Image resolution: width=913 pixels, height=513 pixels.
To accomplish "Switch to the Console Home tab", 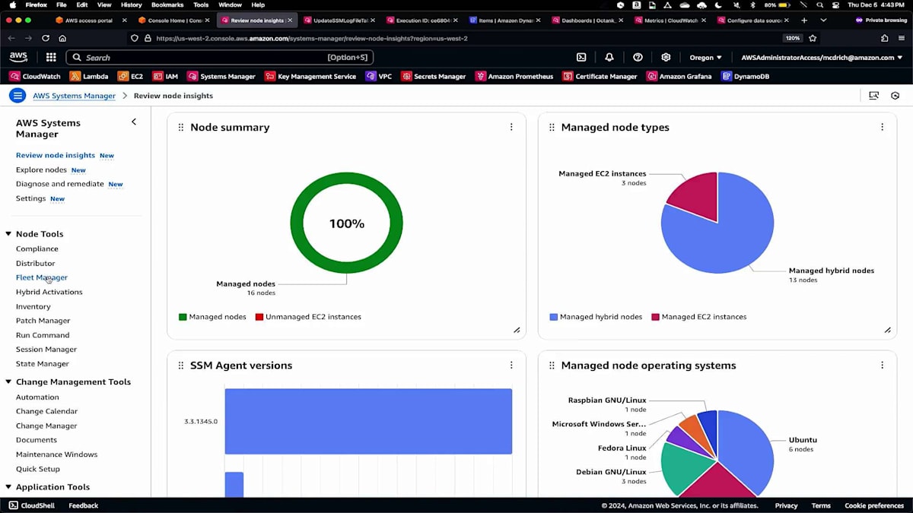I will (175, 21).
